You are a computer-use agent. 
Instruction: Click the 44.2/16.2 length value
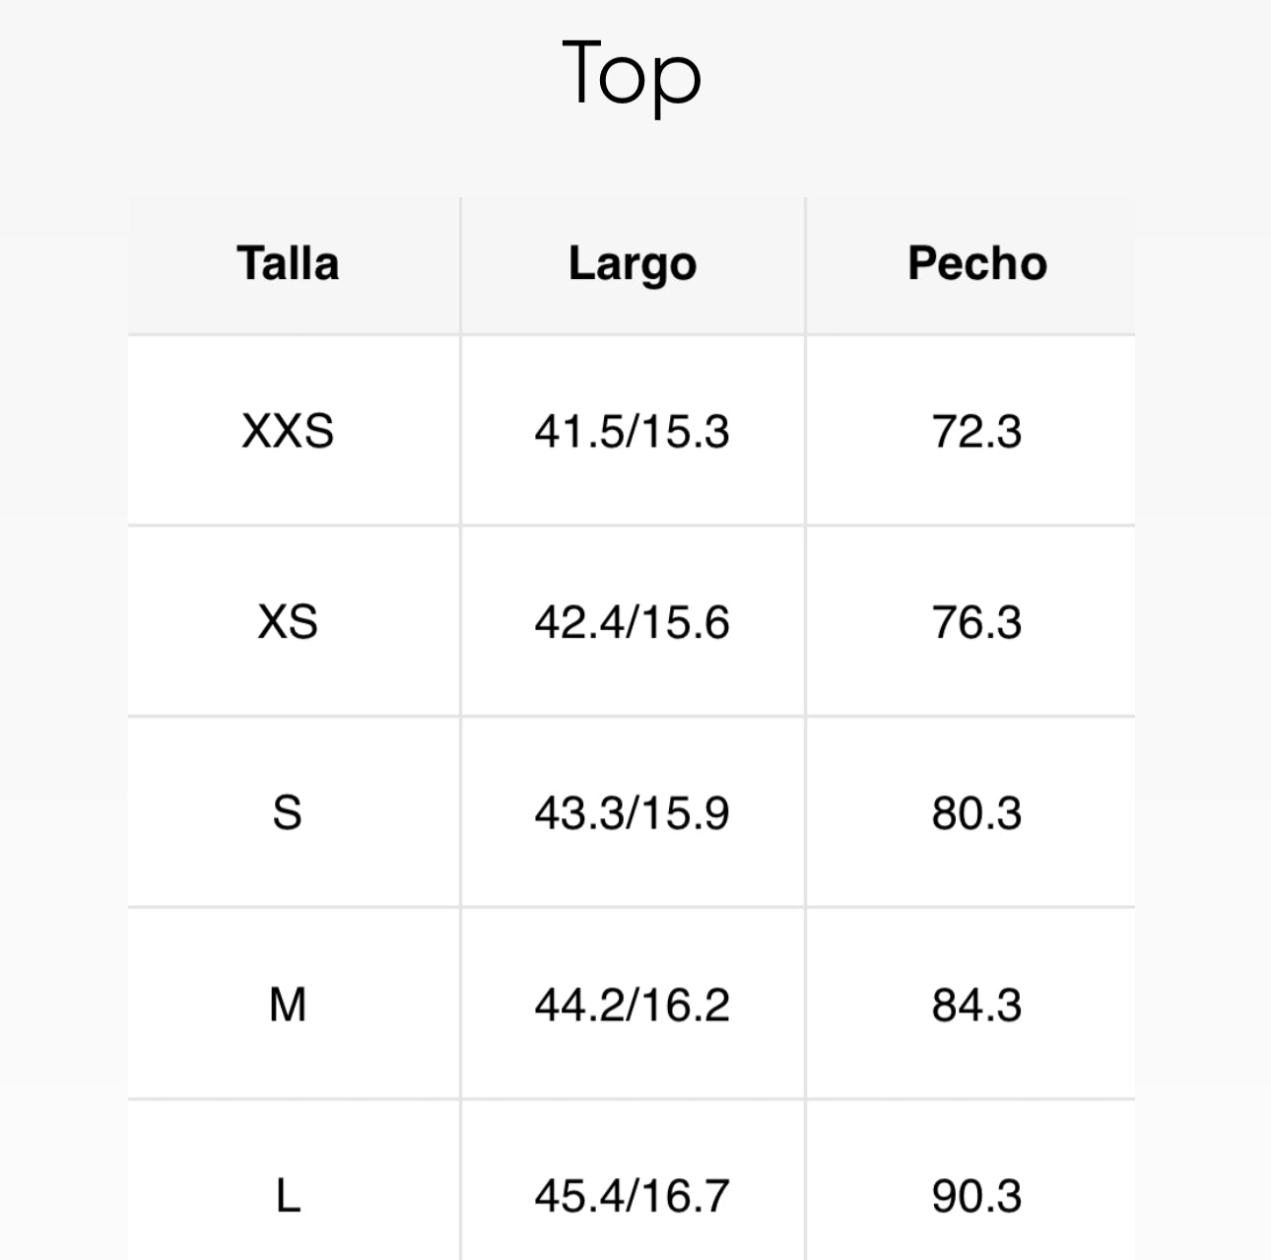(x=633, y=1005)
